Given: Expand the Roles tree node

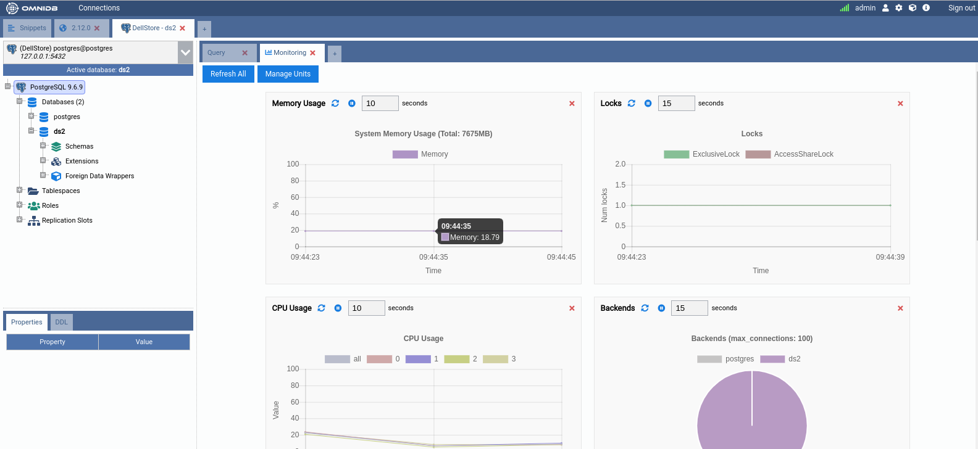Looking at the screenshot, I should [x=20, y=205].
